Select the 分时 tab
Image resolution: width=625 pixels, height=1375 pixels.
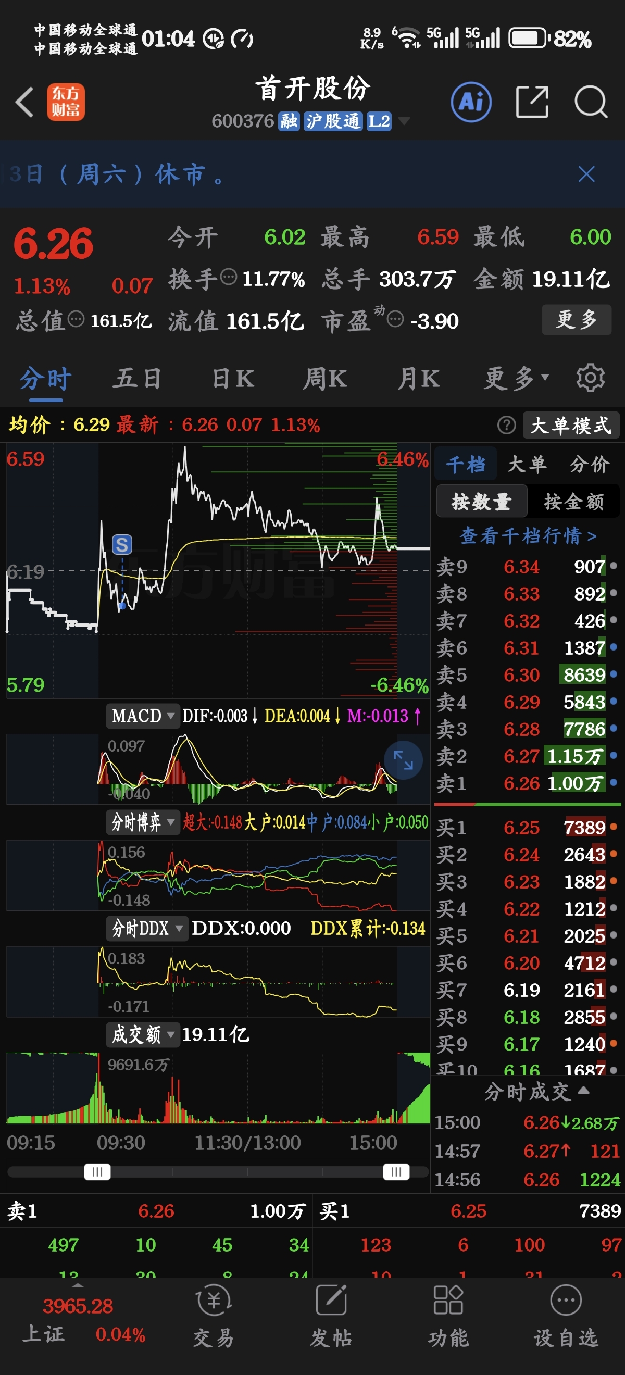tap(45, 379)
